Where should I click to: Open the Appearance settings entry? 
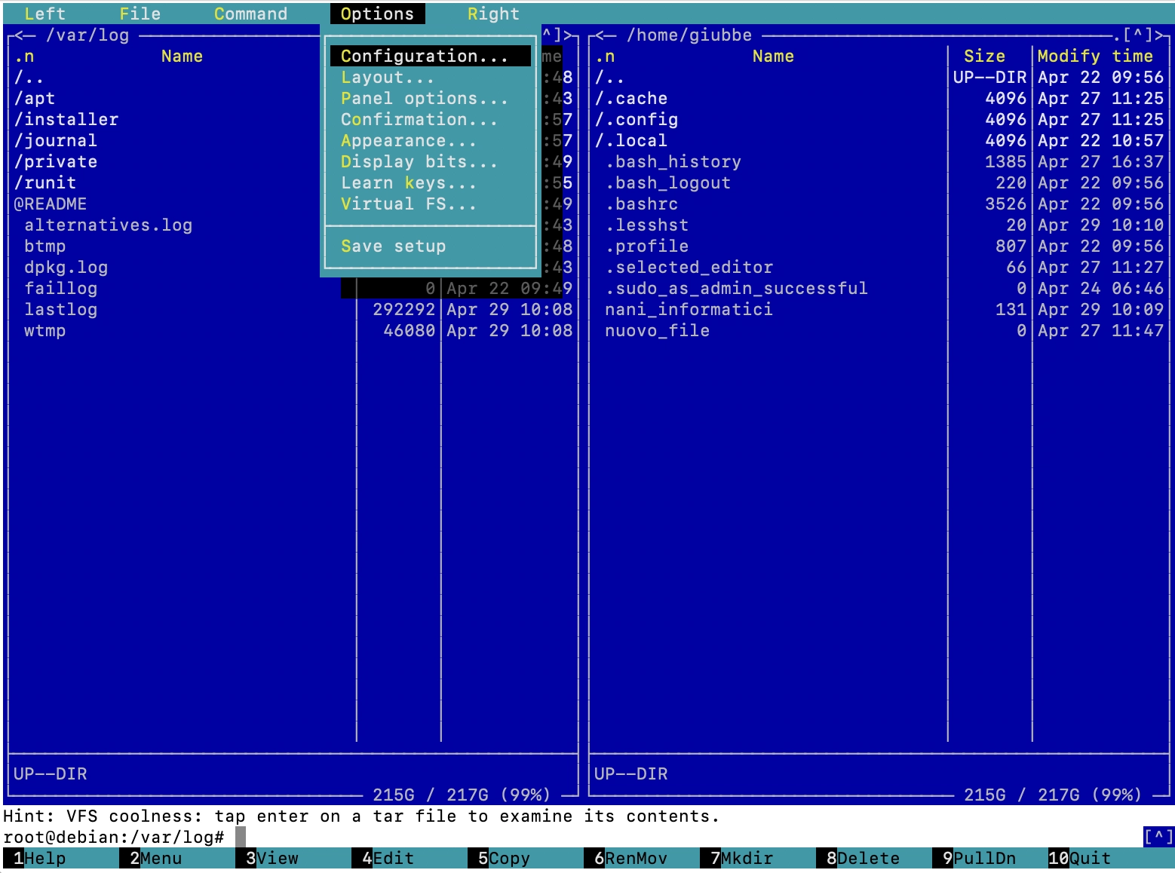coord(408,141)
